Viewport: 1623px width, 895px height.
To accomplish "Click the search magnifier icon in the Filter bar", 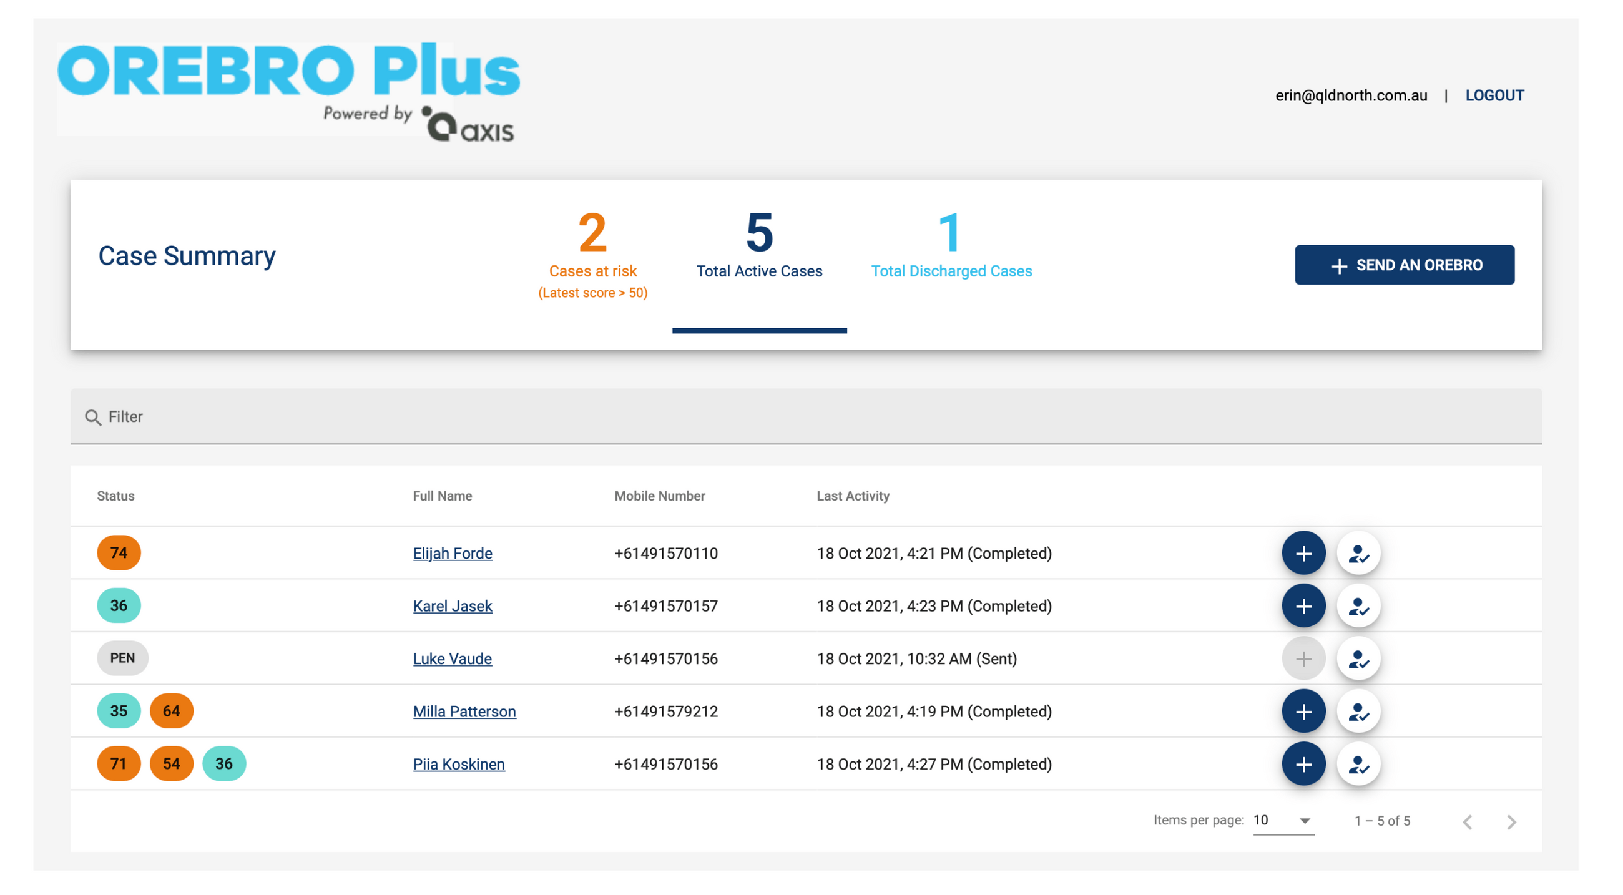I will 92,417.
